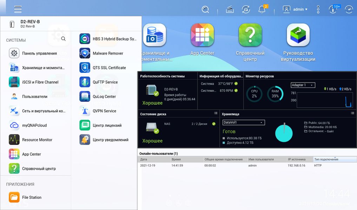
Task: Click Справочный центр icon in side menu
Action: [14, 168]
